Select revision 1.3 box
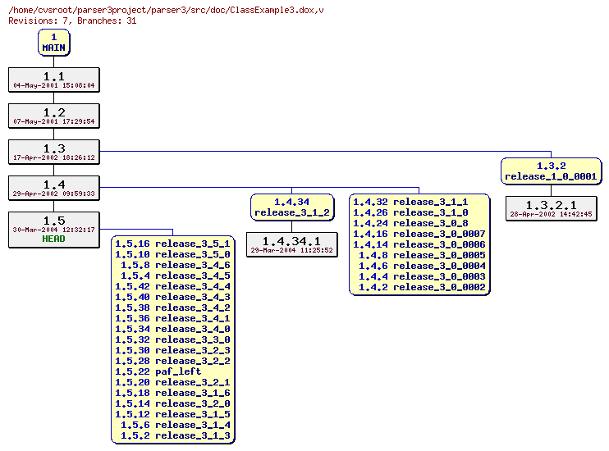The image size is (609, 451). click(54, 153)
